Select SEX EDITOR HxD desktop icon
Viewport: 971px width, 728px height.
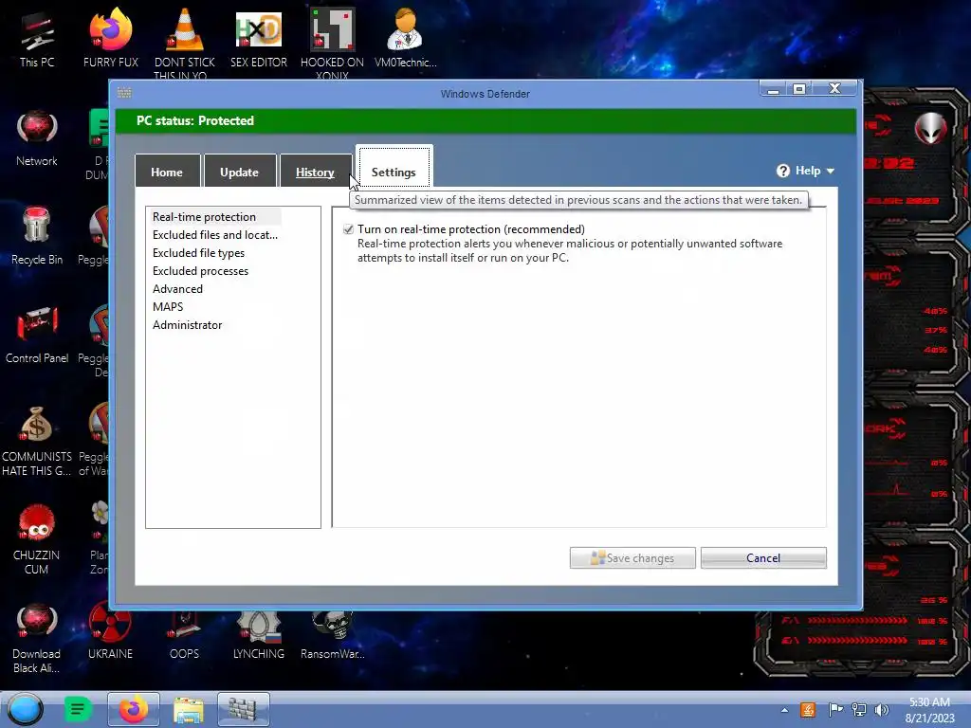259,38
